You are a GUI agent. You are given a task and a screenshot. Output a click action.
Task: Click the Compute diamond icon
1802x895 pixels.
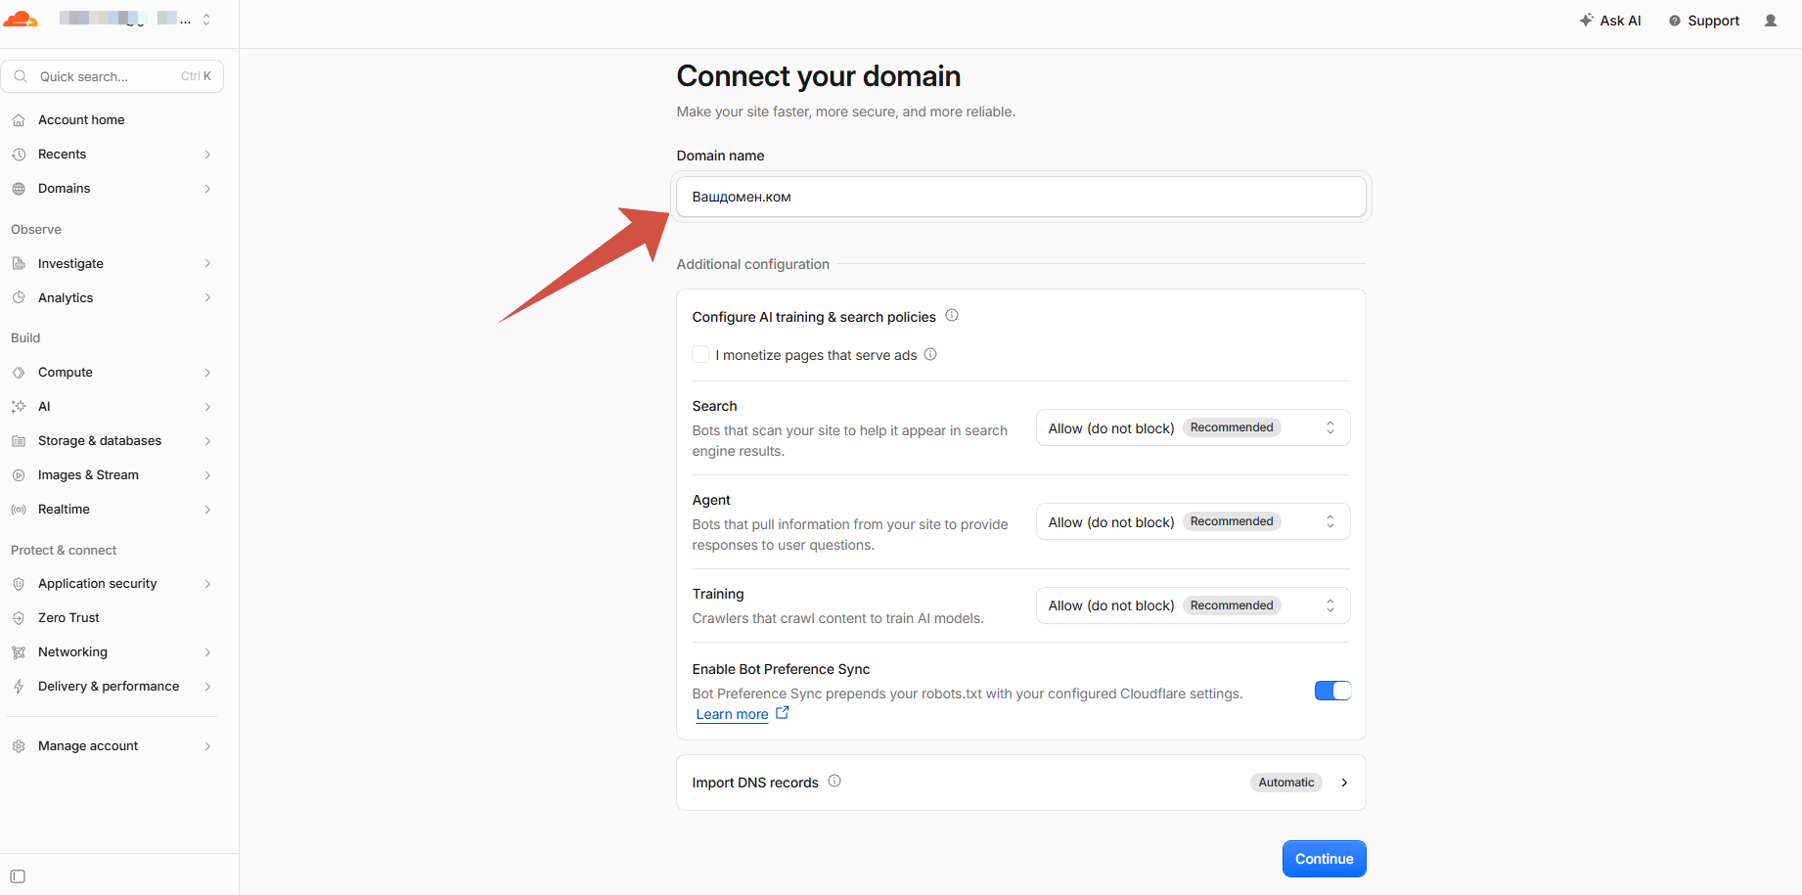point(19,373)
